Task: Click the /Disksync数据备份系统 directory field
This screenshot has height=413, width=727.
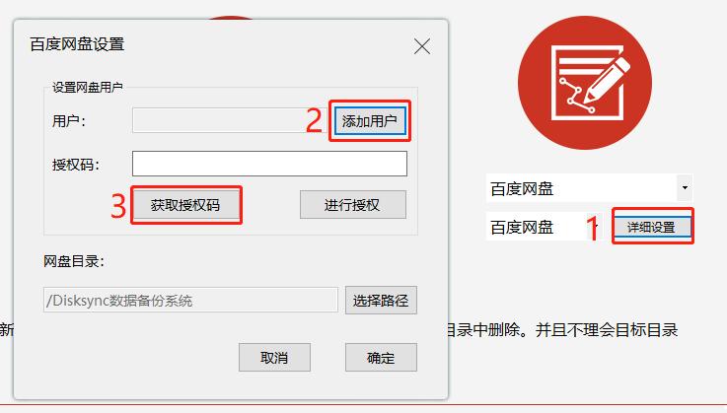Action: 190,300
